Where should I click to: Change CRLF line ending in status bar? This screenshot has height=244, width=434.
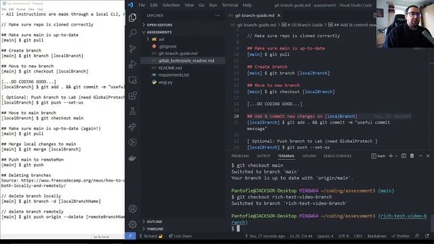click(358, 236)
